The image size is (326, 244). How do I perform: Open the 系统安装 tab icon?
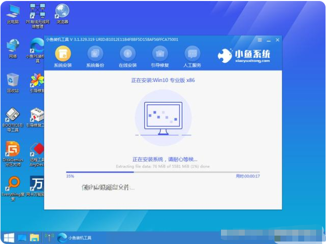coord(63,54)
